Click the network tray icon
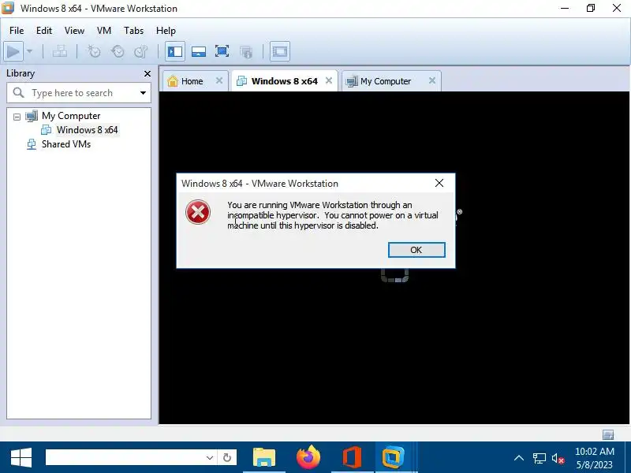Screen dimensions: 631x473 pyautogui.click(x=540, y=458)
